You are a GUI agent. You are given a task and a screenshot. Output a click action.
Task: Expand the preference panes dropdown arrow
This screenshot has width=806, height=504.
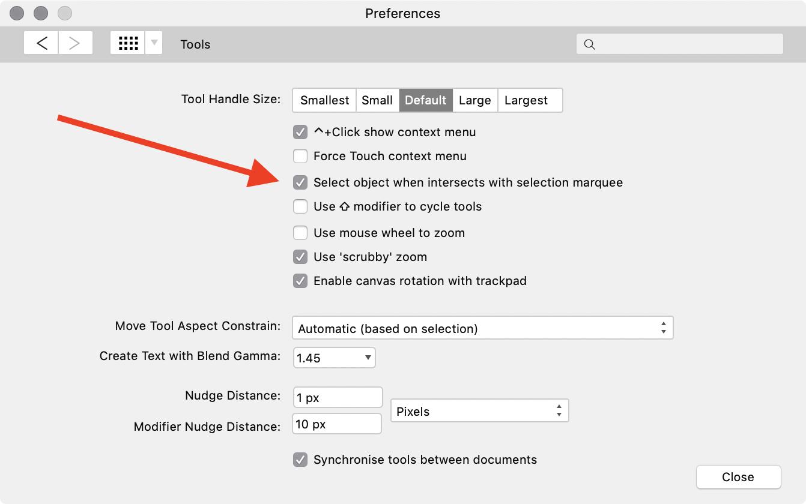(x=153, y=44)
